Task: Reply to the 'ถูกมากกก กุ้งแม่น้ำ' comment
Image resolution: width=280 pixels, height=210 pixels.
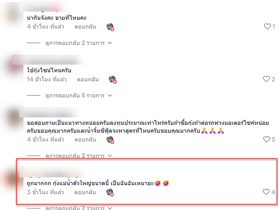Action: click(85, 192)
